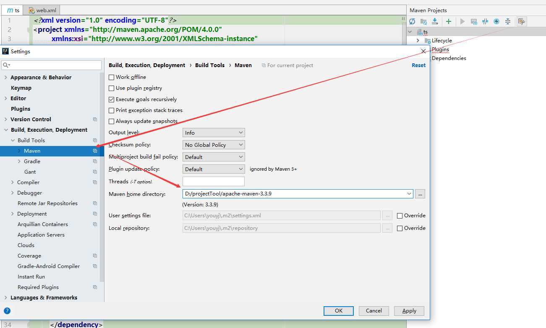This screenshot has height=328, width=546.
Task: Open Plugin update policy dropdown
Action: click(x=214, y=169)
